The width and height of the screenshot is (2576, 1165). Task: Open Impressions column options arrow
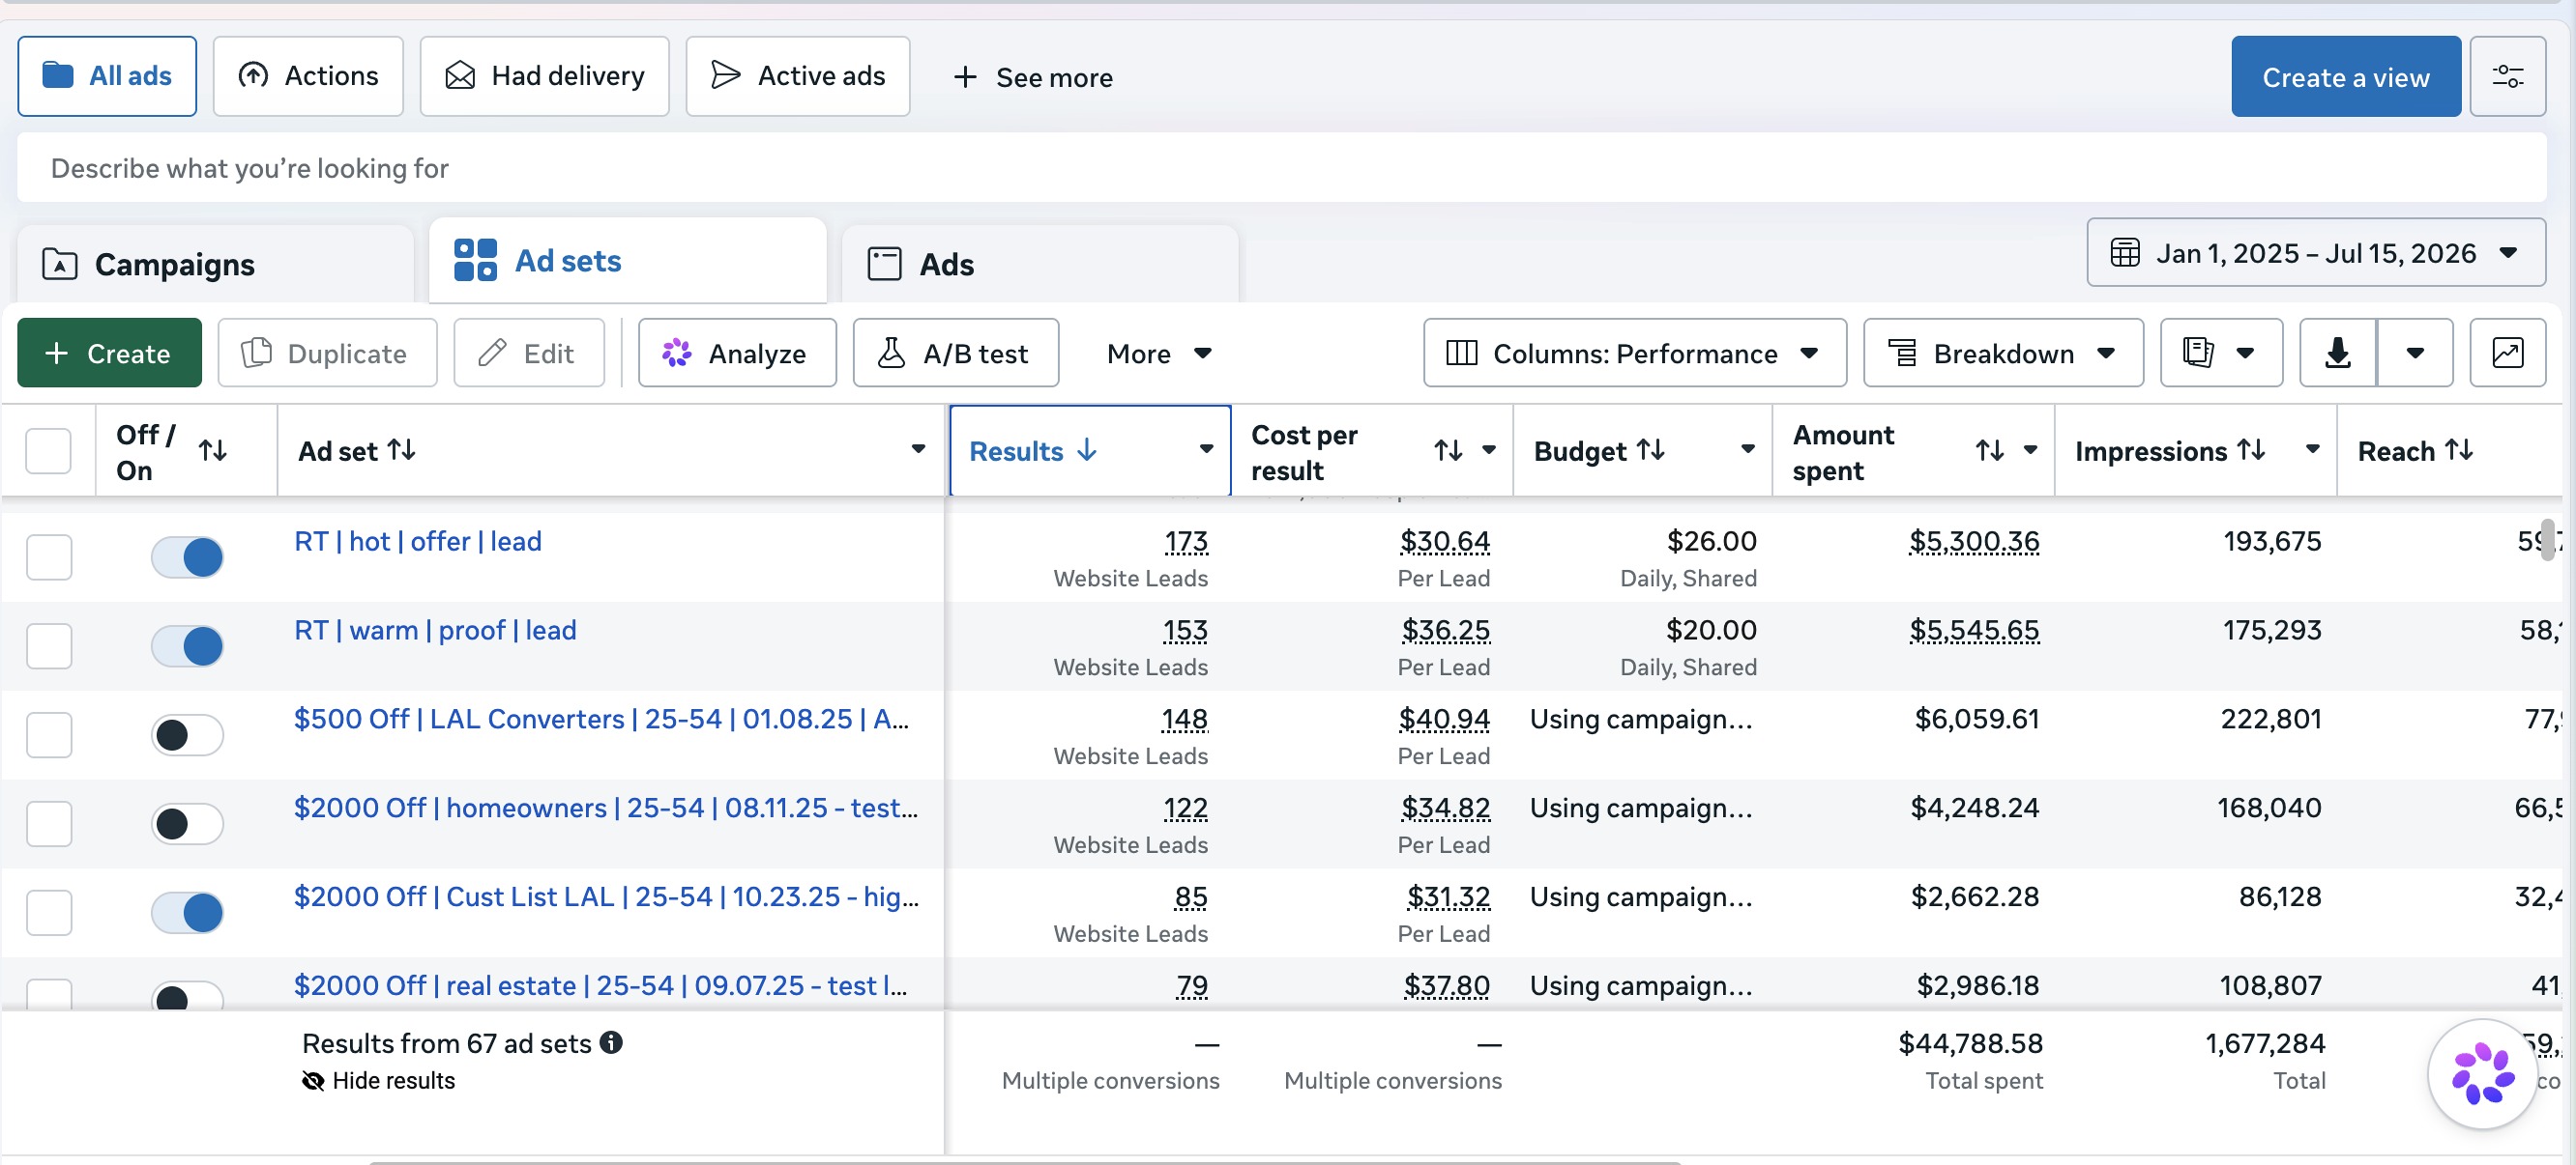point(2313,449)
